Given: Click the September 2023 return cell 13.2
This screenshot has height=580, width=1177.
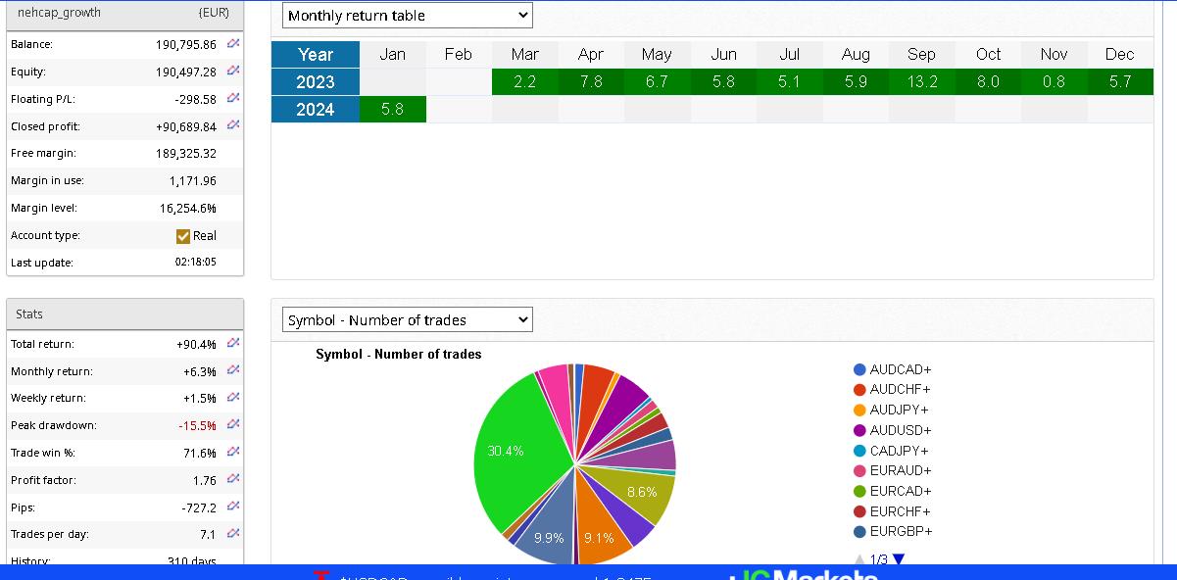Looking at the screenshot, I should point(921,82).
